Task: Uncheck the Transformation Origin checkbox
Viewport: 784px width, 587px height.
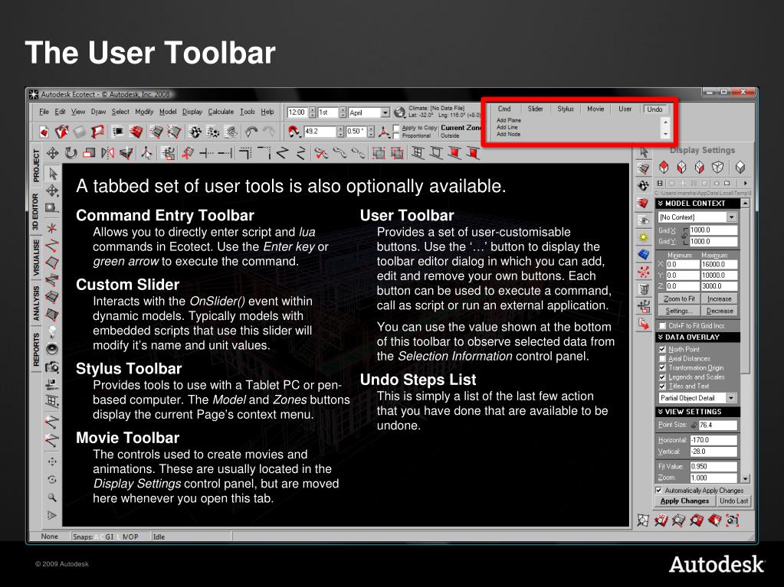Action: coord(662,368)
